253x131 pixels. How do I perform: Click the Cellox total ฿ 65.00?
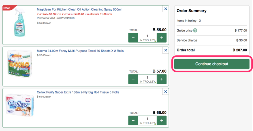159,113
